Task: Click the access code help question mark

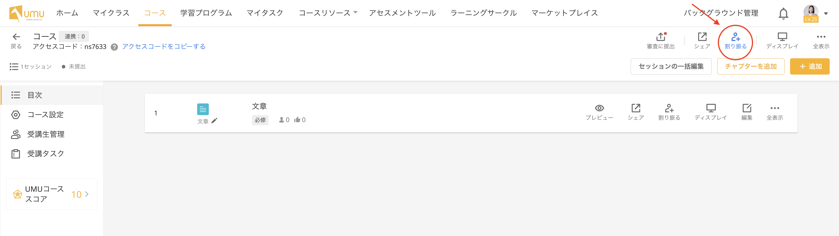Action: coord(114,47)
